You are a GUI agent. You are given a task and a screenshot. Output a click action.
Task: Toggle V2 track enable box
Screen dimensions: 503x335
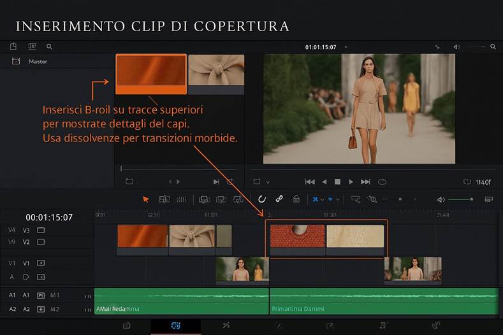click(x=41, y=242)
